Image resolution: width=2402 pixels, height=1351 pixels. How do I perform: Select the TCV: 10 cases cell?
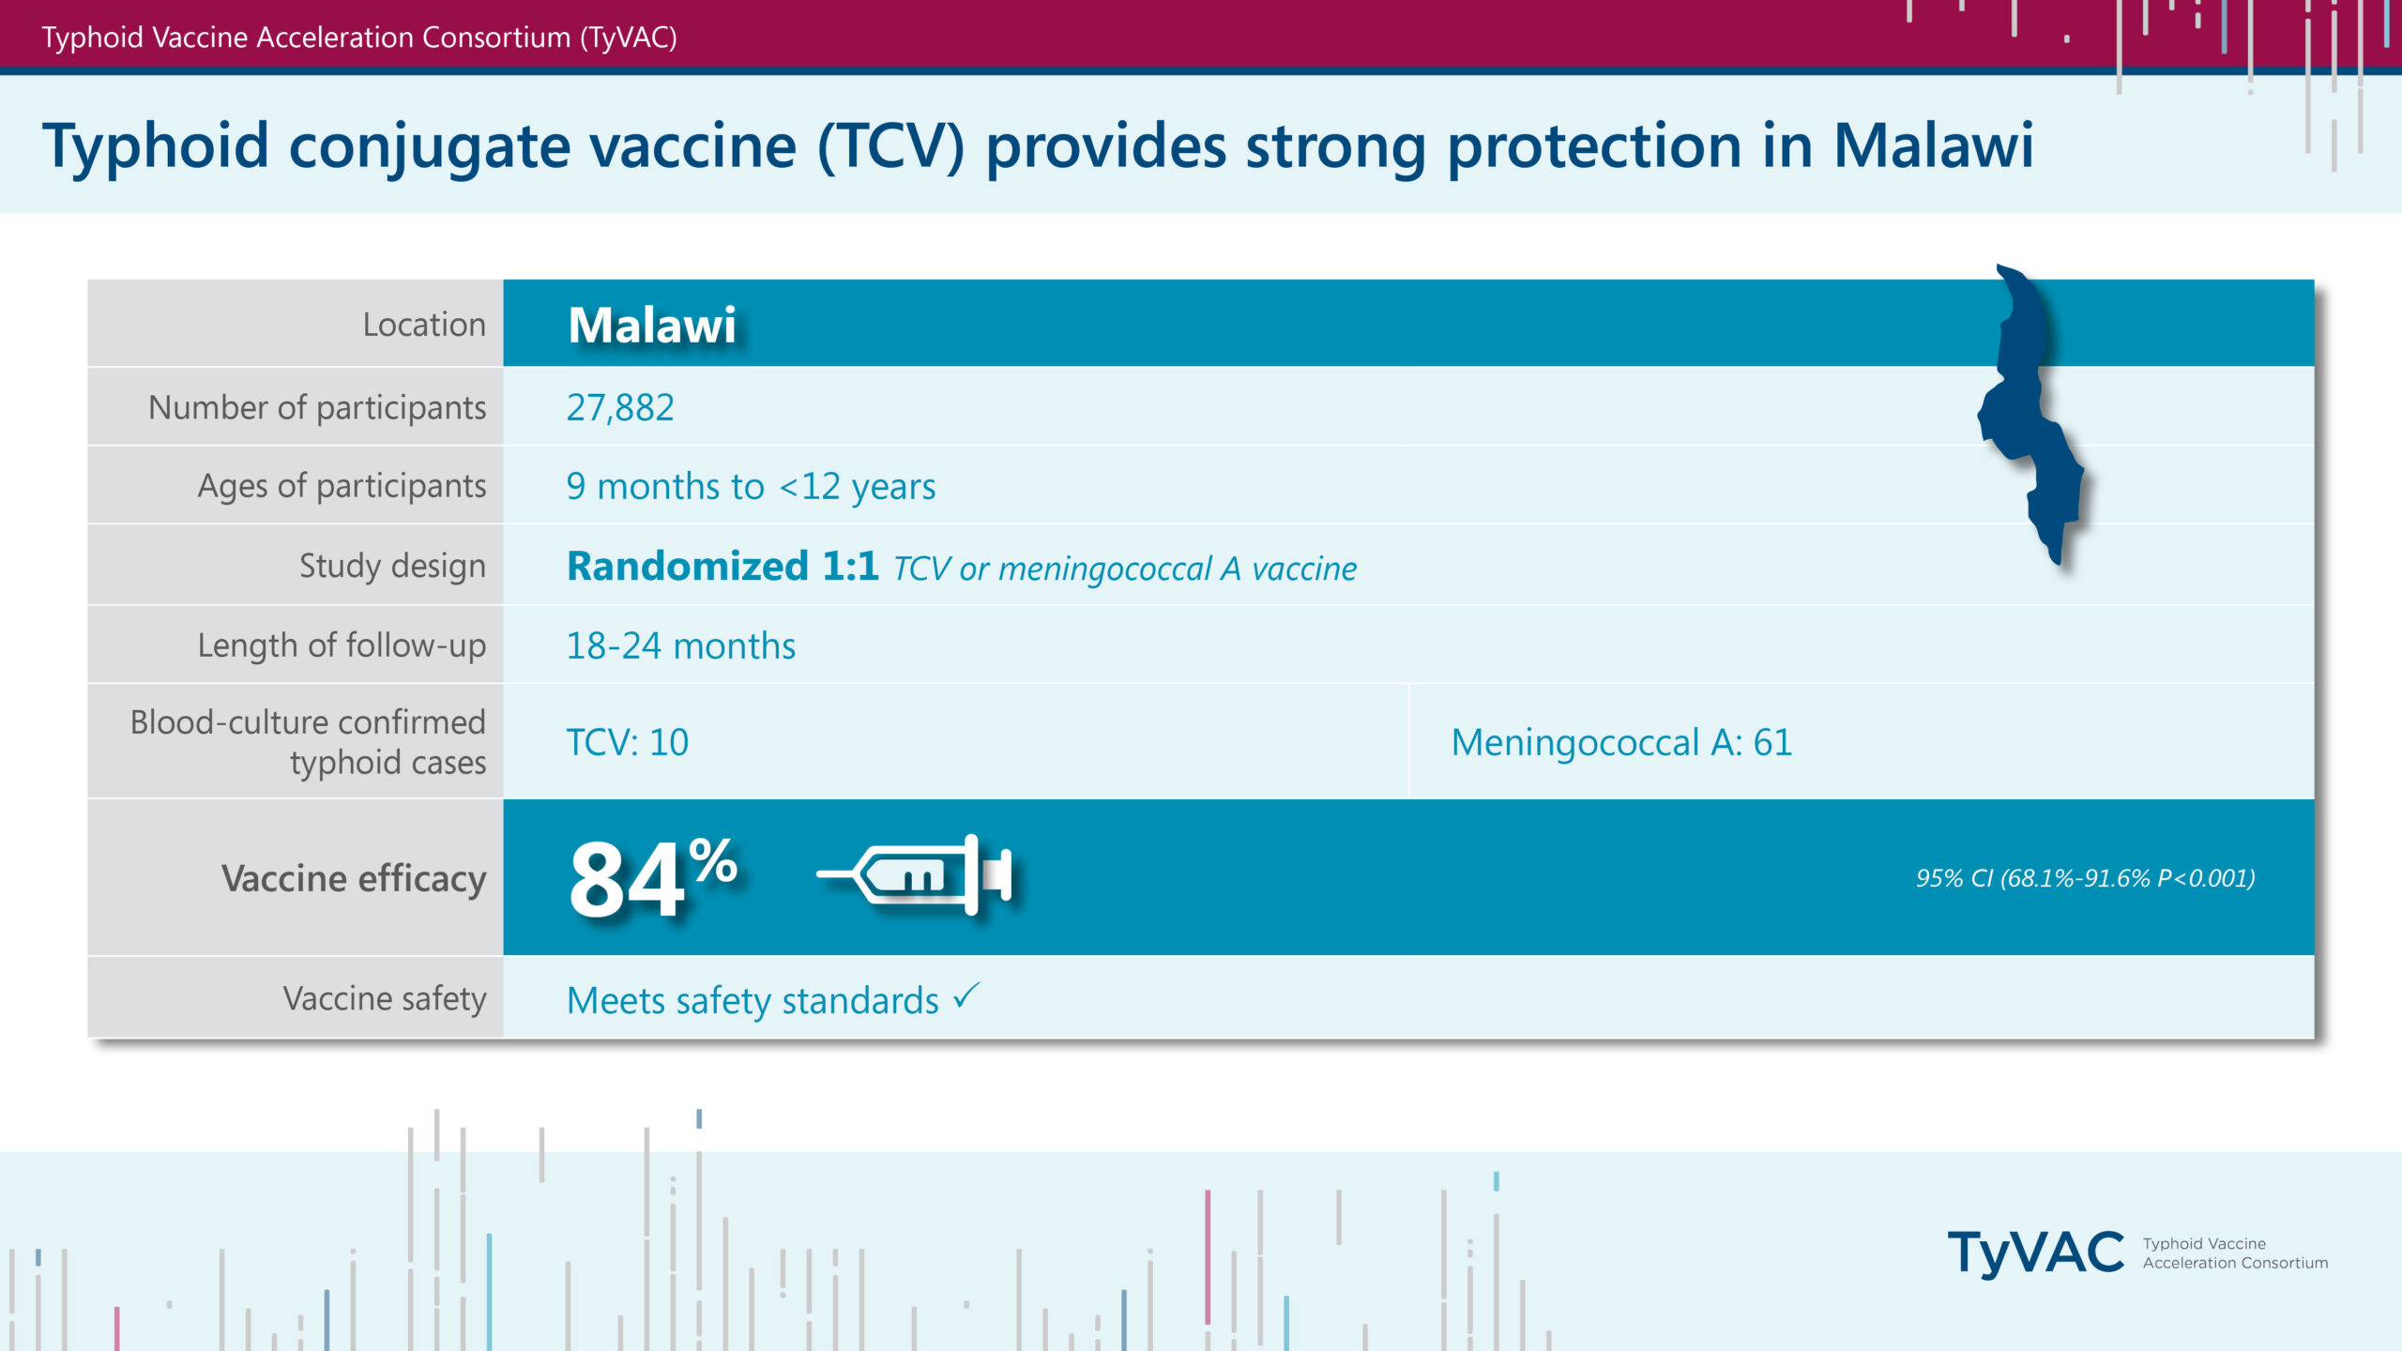coord(955,742)
